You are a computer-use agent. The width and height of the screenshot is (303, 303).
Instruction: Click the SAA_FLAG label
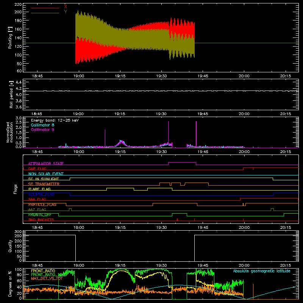(x=37, y=199)
